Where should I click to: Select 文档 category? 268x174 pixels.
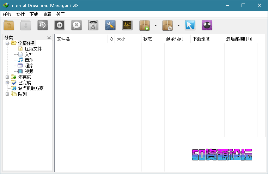(x=29, y=54)
